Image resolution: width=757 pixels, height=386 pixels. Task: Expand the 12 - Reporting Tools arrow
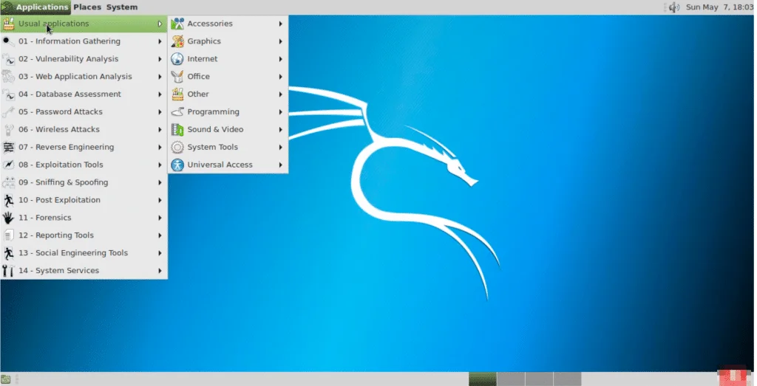[x=160, y=235]
